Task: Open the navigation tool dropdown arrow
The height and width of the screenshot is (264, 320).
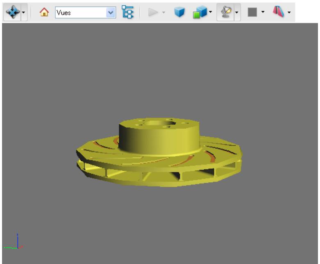Action: pyautogui.click(x=24, y=12)
